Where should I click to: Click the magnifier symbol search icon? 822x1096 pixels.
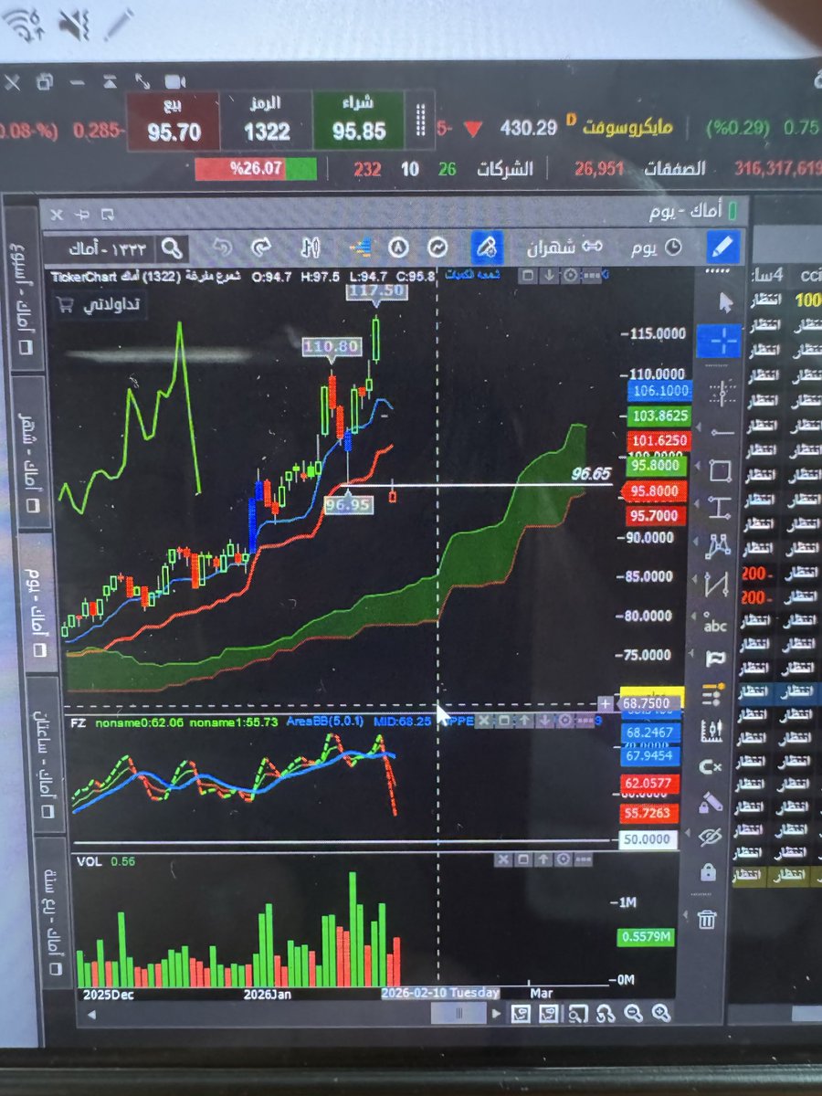(173, 248)
